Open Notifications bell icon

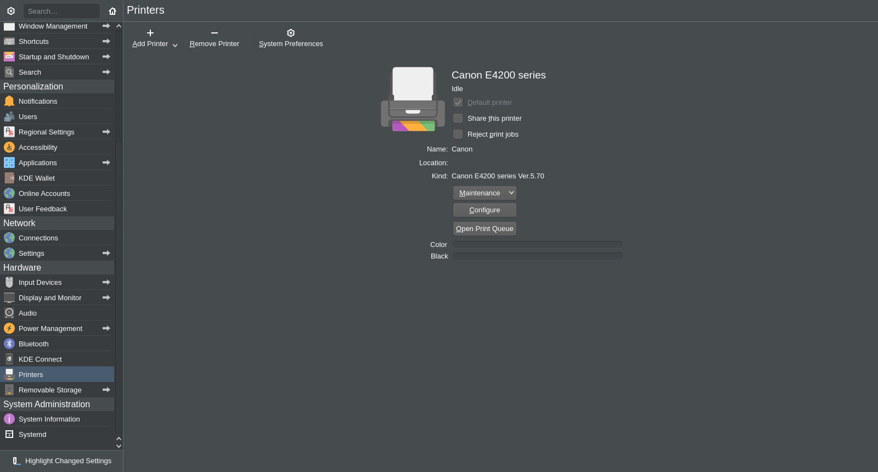coord(9,101)
